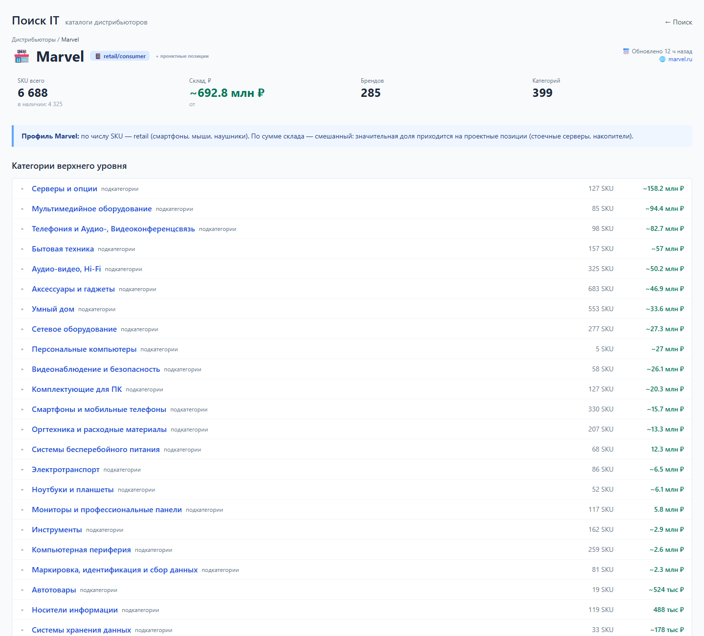704x636 pixels.
Task: Expand Умный дом subcategories arrow
Action: (x=22, y=309)
